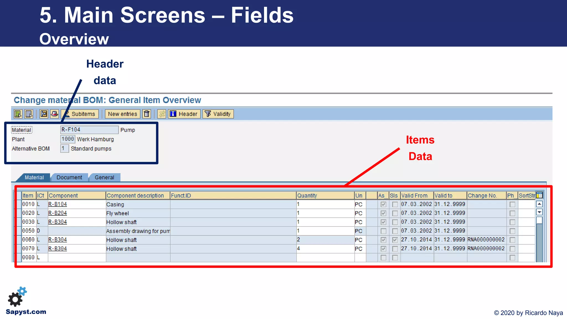Screen dimensions: 567x319
Task: Click the Quantity cell of item 0060
Action: click(325, 240)
